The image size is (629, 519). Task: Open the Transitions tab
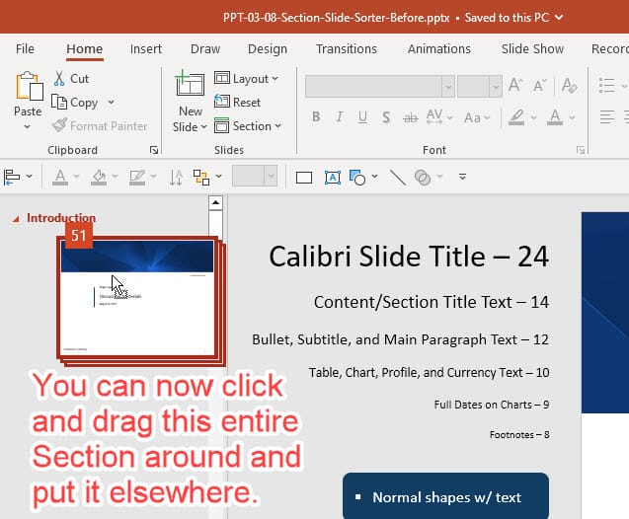coord(347,49)
